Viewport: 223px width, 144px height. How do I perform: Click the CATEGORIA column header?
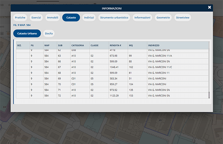[80, 45]
